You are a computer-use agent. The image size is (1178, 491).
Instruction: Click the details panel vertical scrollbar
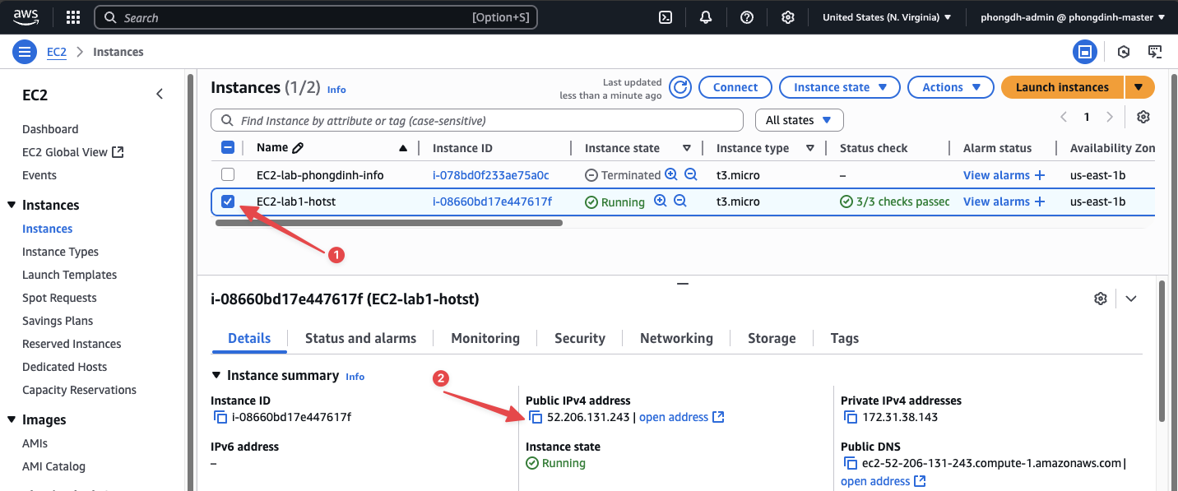[x=1161, y=351]
